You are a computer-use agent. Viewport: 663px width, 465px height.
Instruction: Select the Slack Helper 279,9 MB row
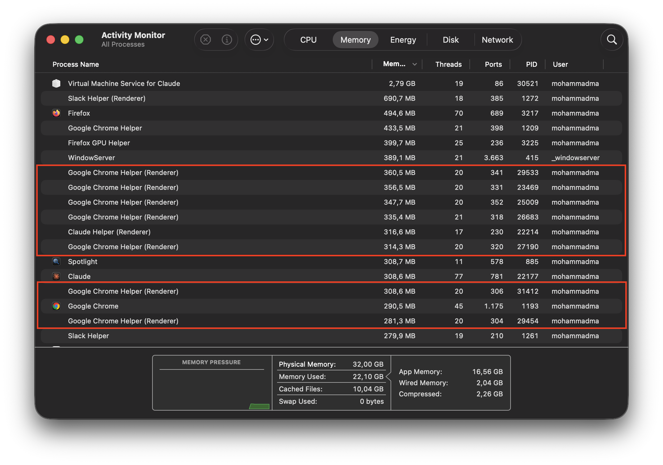tap(331, 336)
